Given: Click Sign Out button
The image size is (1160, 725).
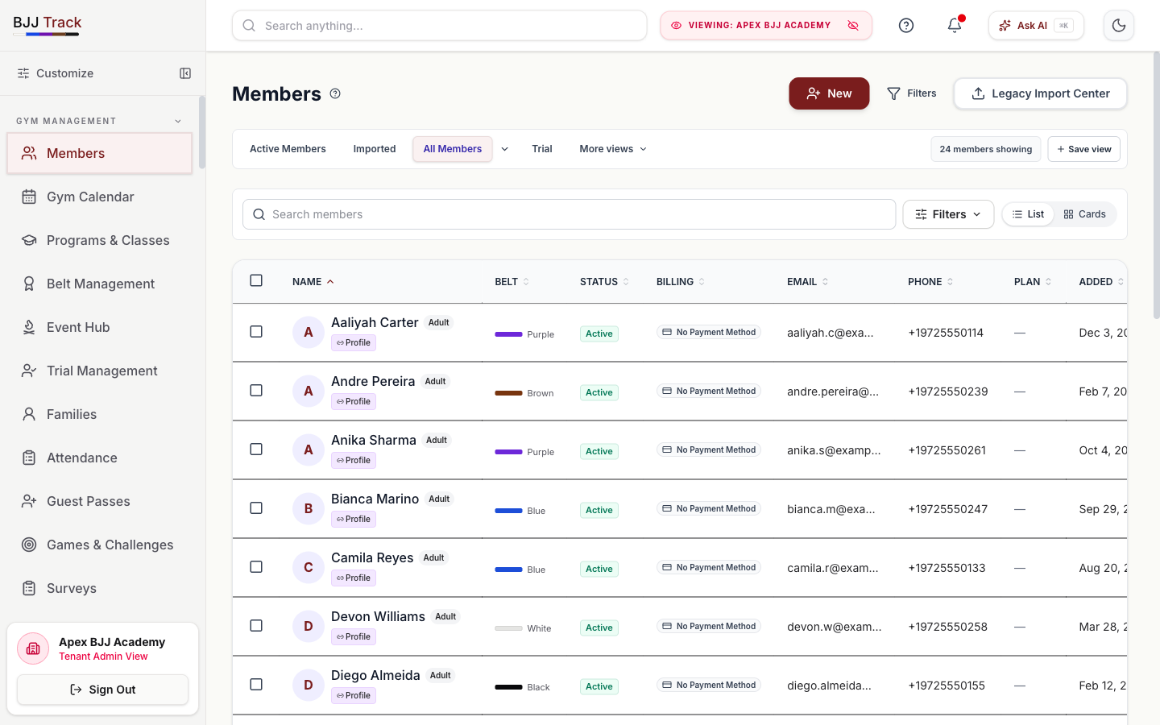Looking at the screenshot, I should point(103,690).
